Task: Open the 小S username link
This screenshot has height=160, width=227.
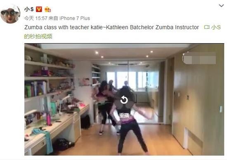Action: pos(29,9)
